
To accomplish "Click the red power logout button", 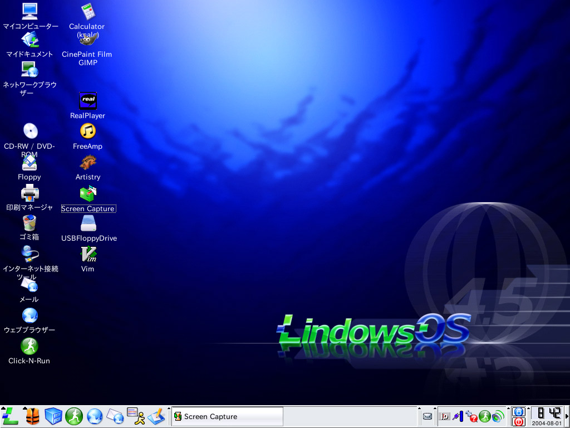I will 518,422.
